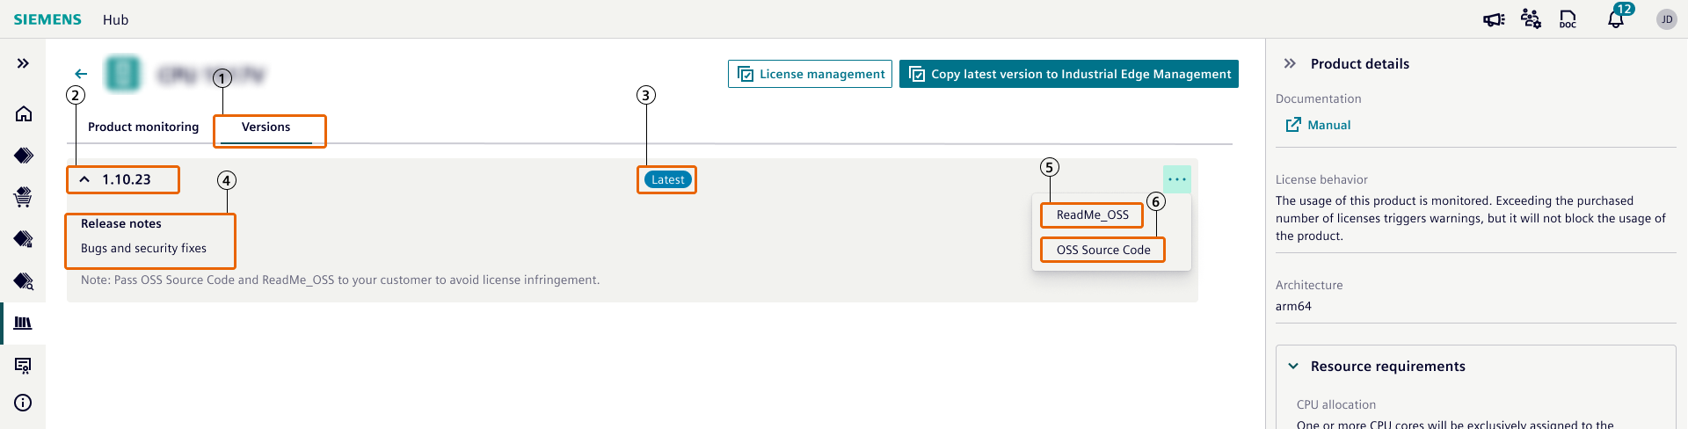Open the notifications bell icon
This screenshot has width=1688, height=429.
coord(1615,19)
